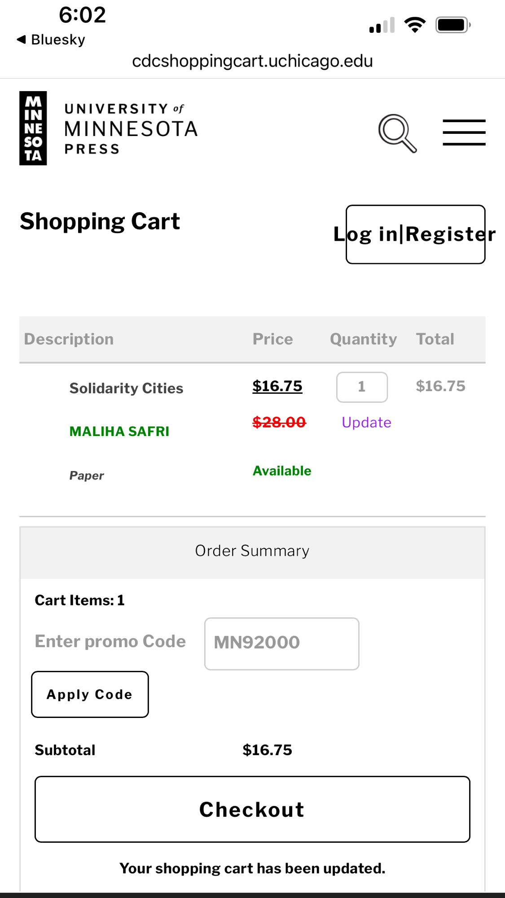Tap the battery status icon
Screen dimensions: 505x898
(452, 25)
